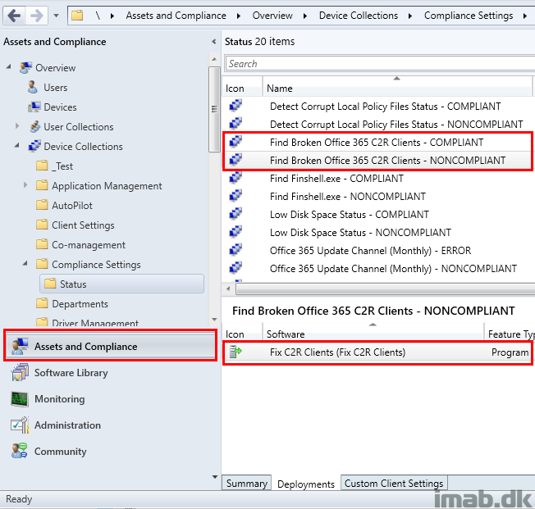The height and width of the screenshot is (509, 535).
Task: Select Compliance Settings in breadcrumb path
Action: click(x=469, y=16)
